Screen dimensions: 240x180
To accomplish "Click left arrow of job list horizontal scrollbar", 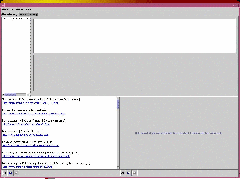I will [3, 94].
